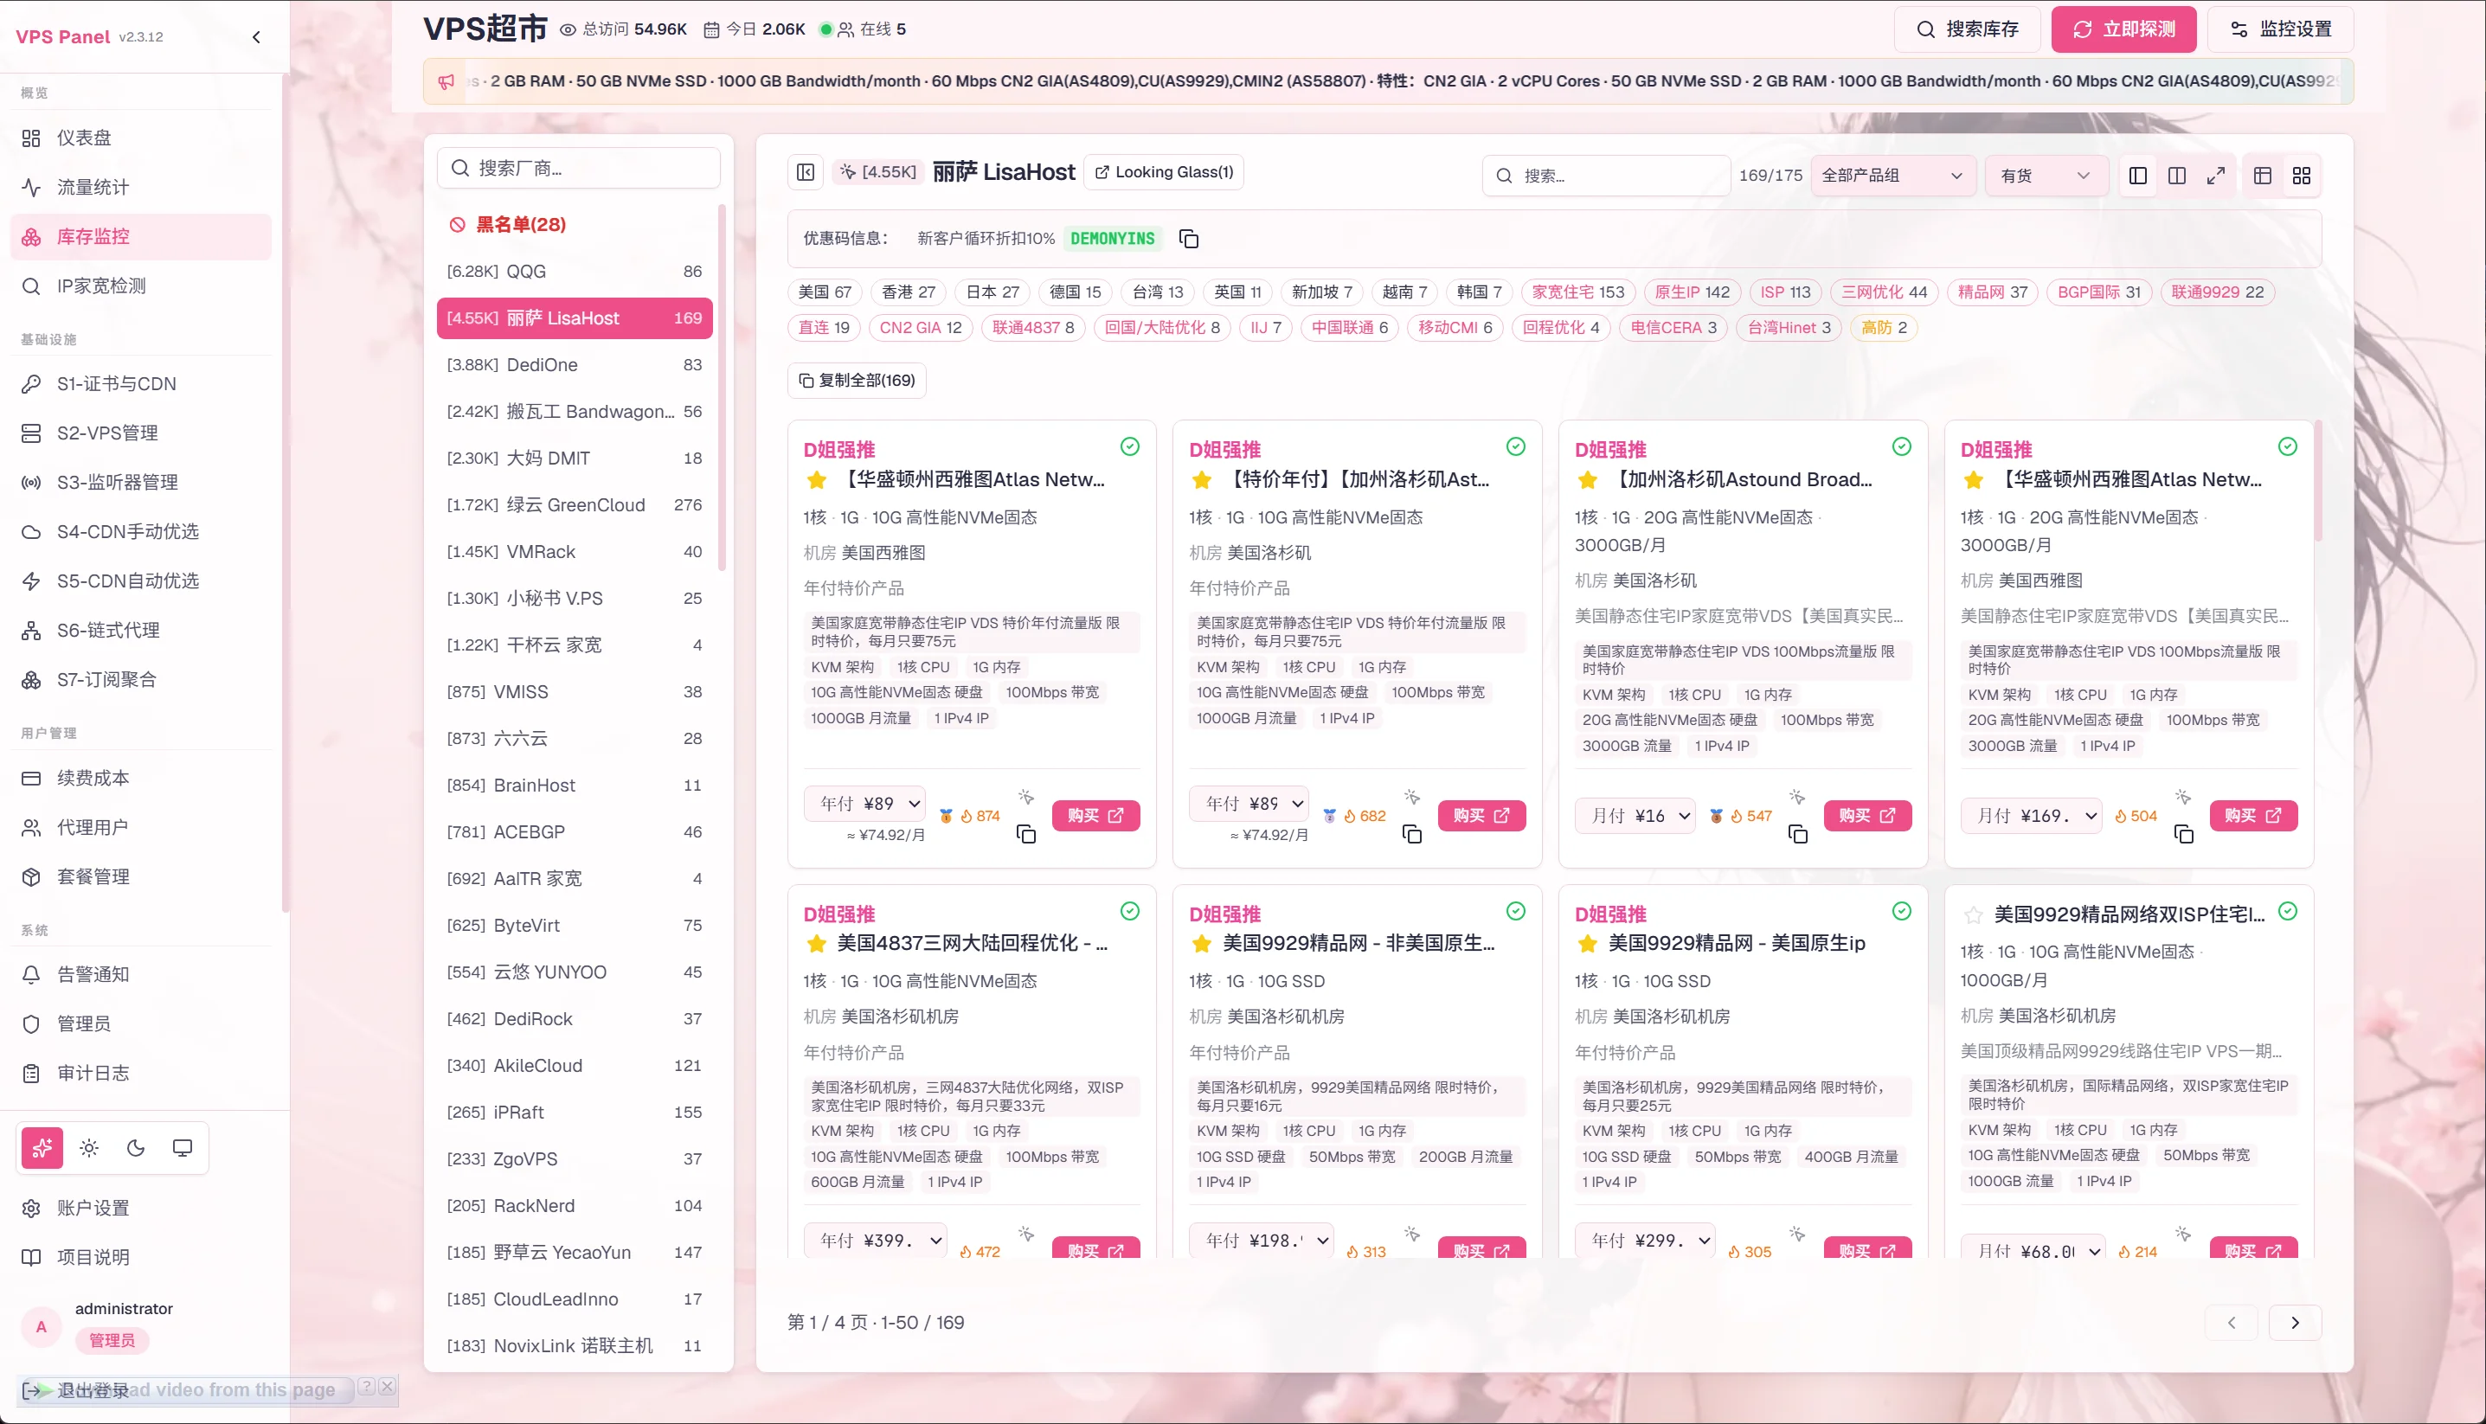
Task: Switch to light theme
Action: (x=89, y=1148)
